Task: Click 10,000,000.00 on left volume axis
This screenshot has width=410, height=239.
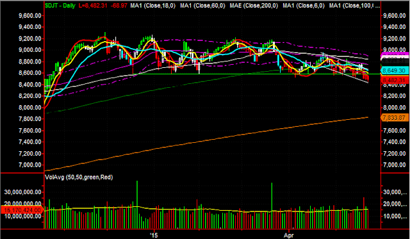Action: [x=23, y=216]
